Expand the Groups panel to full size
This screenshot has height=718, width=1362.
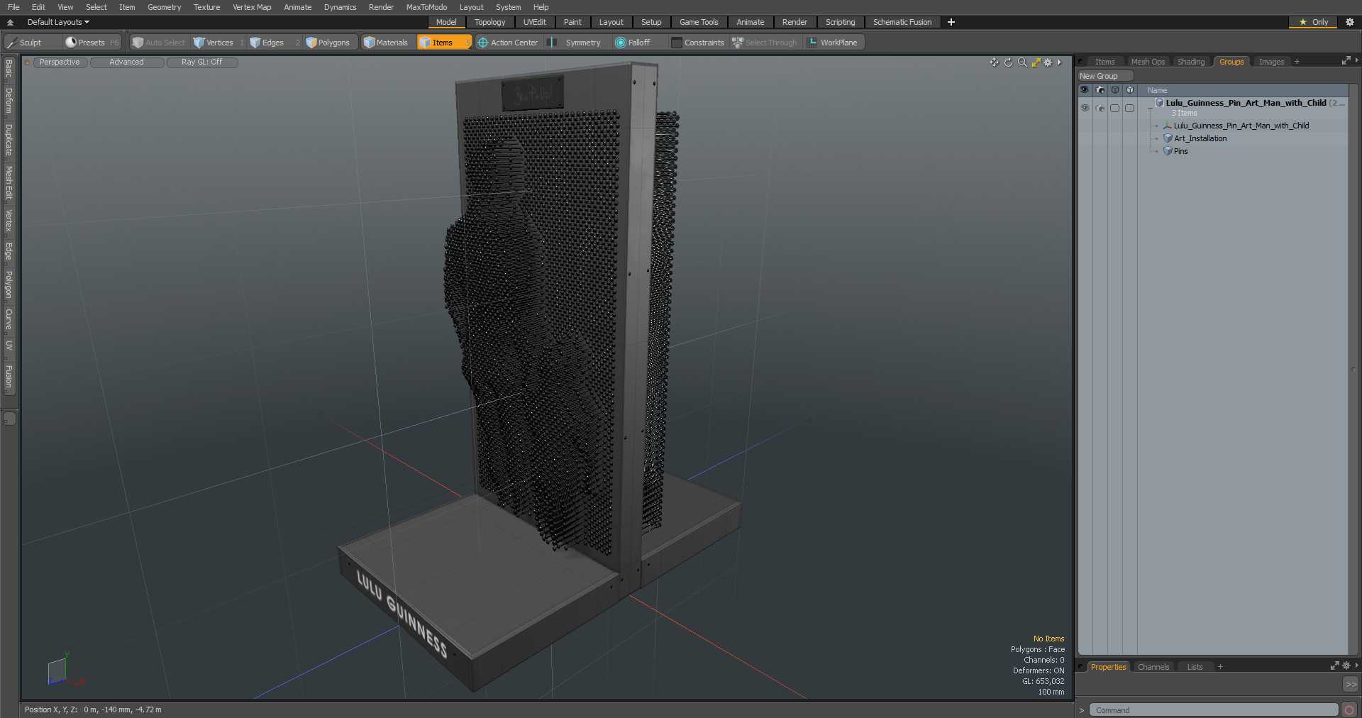[x=1345, y=61]
